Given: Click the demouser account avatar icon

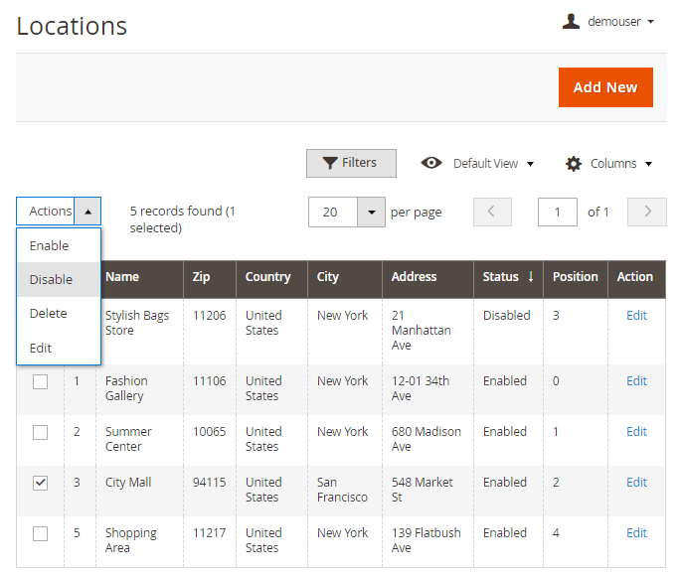Looking at the screenshot, I should click(x=571, y=21).
